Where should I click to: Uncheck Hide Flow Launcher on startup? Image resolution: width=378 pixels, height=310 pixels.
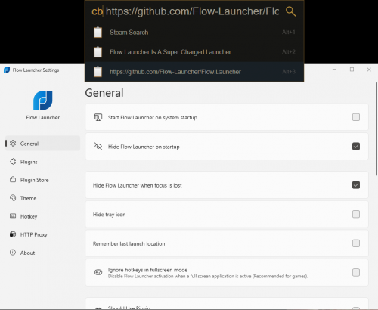356,147
